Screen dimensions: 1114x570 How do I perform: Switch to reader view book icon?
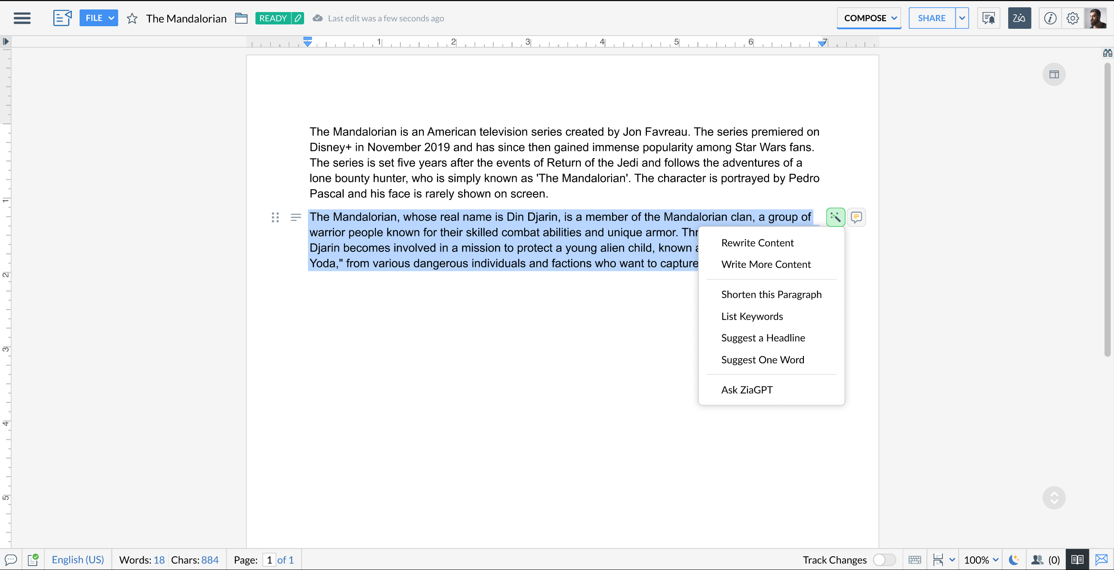1077,560
